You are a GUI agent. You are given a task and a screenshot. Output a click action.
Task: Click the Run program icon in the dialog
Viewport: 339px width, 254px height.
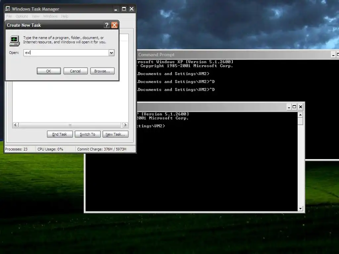tap(15, 41)
